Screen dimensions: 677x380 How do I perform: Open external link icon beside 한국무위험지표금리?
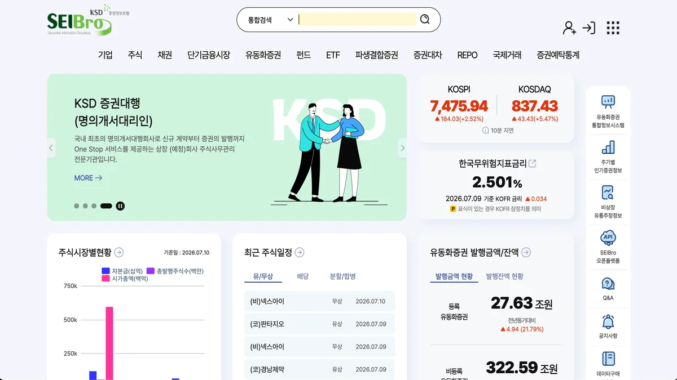[x=532, y=164]
